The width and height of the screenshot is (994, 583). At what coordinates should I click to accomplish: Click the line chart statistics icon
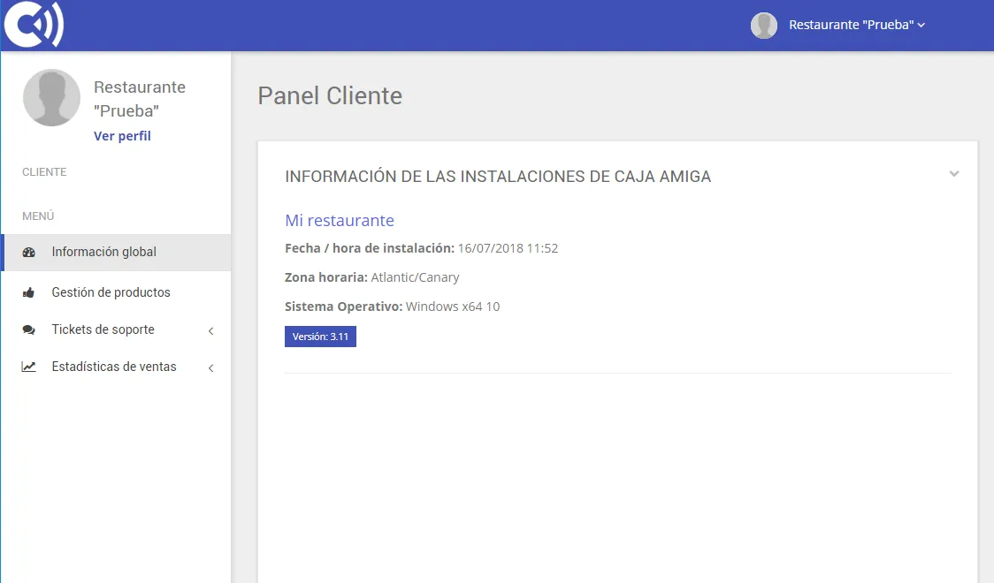click(28, 367)
